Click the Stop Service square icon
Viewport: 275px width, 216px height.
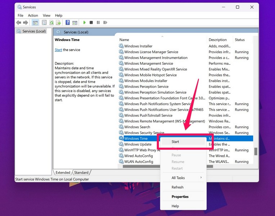91,23
